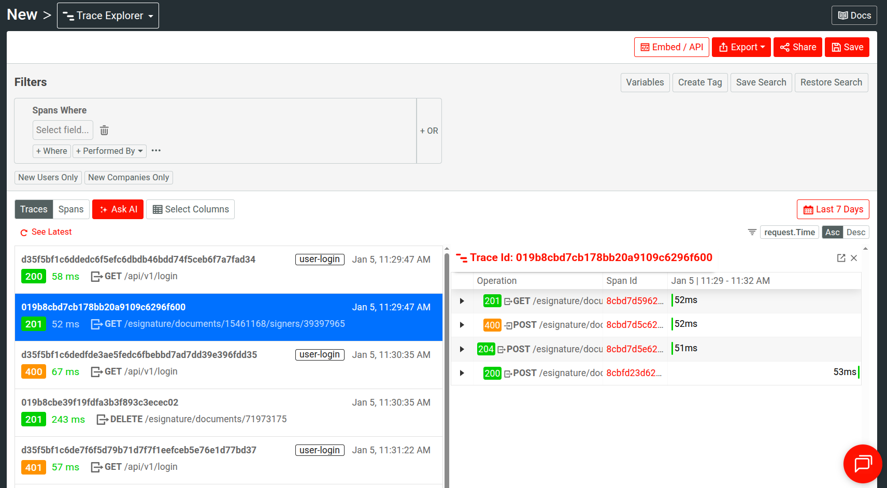Open the chat support bubble
The height and width of the screenshot is (488, 887).
click(862, 464)
